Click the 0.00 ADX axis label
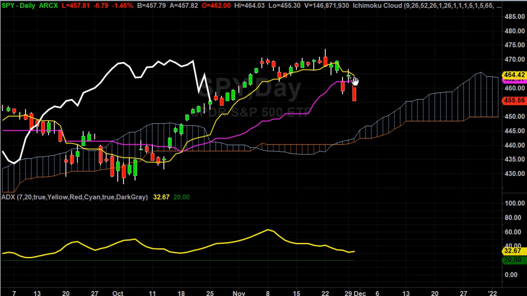 pyautogui.click(x=511, y=275)
